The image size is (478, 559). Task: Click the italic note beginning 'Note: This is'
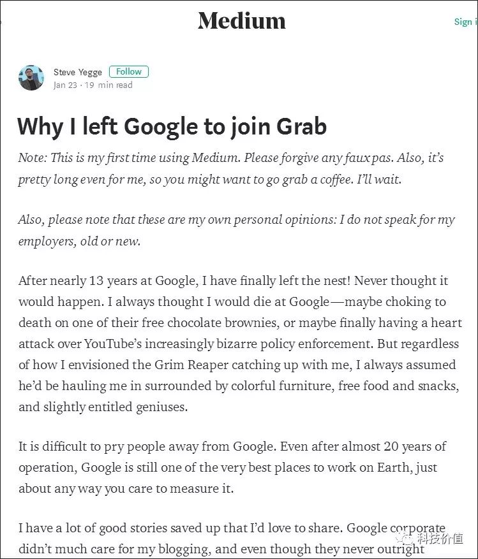230,168
